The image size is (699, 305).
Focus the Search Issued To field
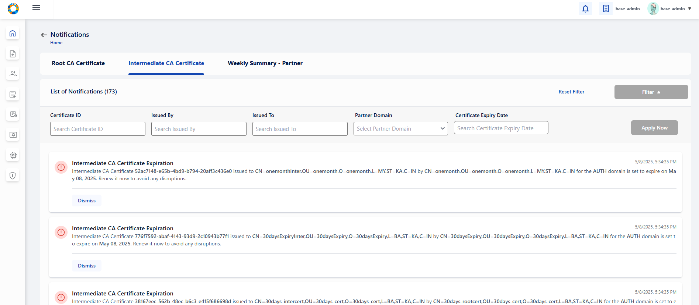(300, 129)
